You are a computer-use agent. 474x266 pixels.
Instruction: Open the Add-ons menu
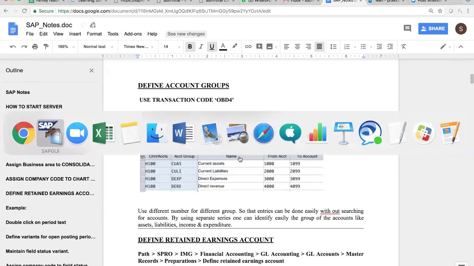(x=133, y=34)
